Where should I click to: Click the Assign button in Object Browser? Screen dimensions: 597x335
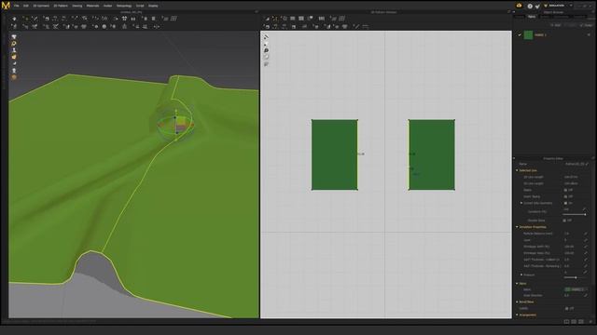pos(587,25)
